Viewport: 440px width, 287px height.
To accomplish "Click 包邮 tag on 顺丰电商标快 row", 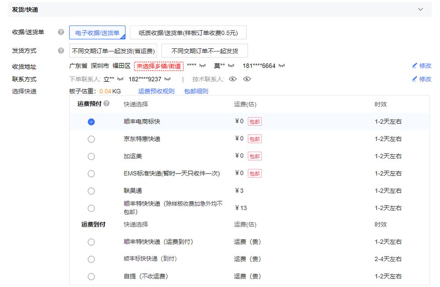I will pos(255,122).
